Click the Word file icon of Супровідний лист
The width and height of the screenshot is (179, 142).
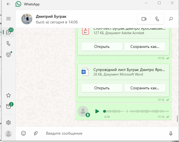pos(85,72)
